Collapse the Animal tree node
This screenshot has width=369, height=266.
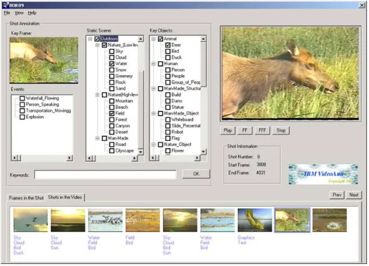153,38
